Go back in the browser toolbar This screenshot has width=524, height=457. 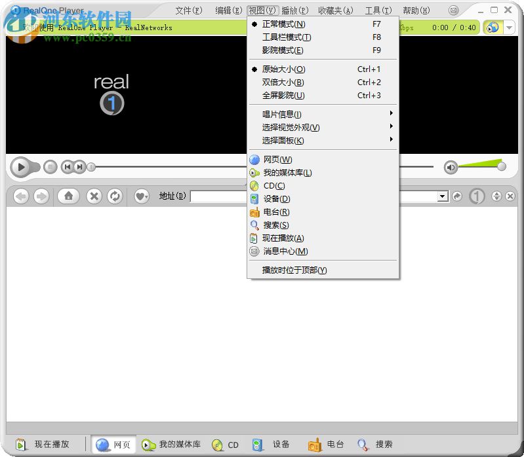pos(22,196)
